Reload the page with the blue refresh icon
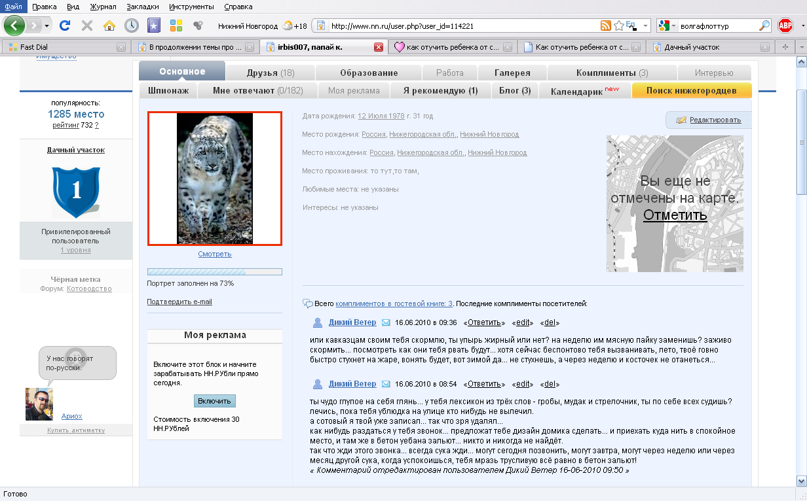 65,26
